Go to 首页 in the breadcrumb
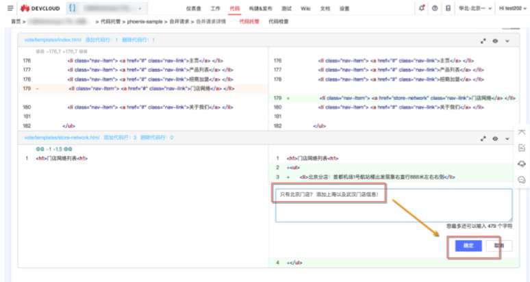The image size is (530, 282). [x=16, y=21]
